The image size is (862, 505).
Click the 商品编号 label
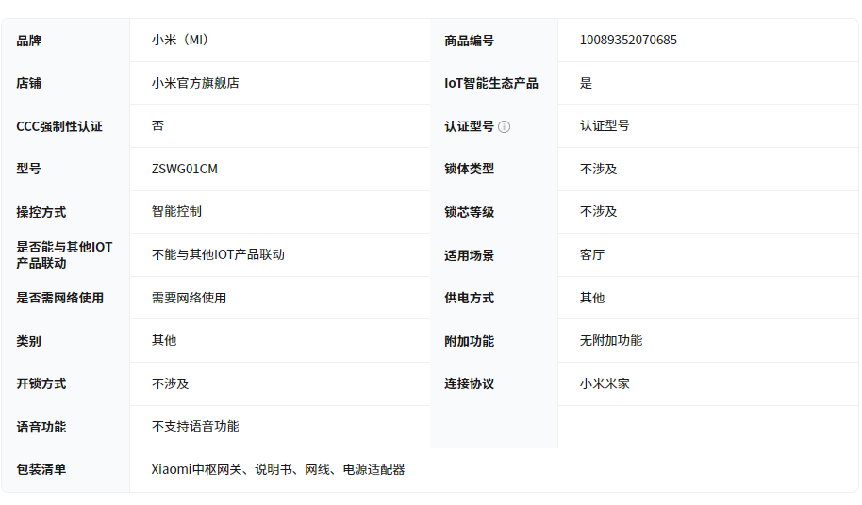470,41
